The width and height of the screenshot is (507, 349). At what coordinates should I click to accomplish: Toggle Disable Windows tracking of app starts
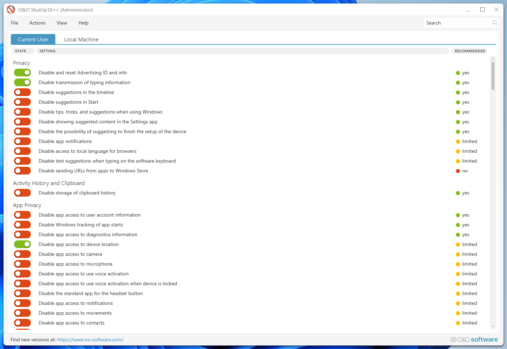point(22,225)
